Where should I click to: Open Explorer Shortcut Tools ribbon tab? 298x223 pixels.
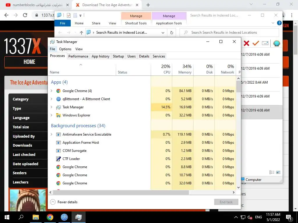(x=136, y=23)
